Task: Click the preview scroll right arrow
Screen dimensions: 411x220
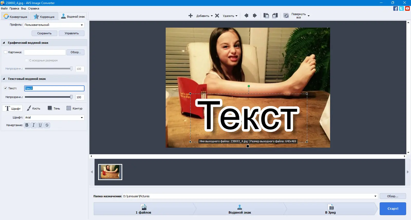Action: tap(405, 156)
